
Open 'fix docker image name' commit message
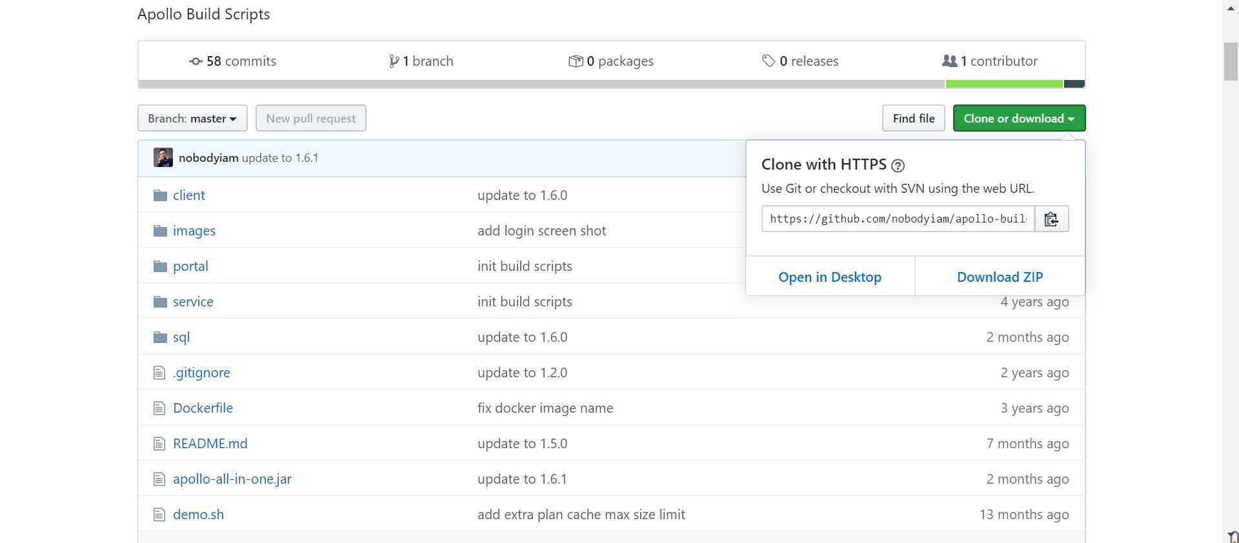click(x=545, y=408)
